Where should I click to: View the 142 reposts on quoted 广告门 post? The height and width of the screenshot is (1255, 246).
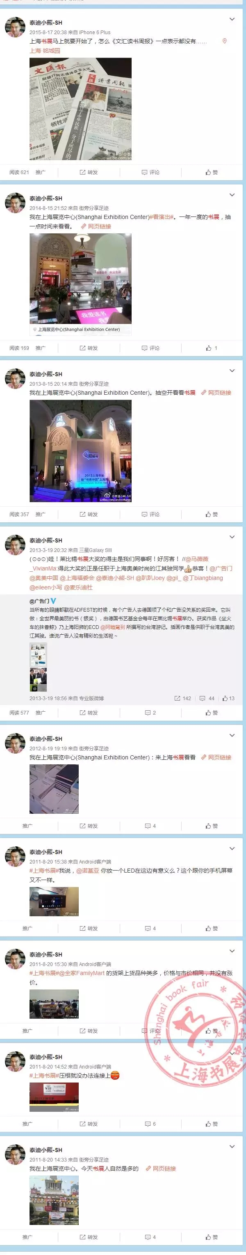point(183,698)
